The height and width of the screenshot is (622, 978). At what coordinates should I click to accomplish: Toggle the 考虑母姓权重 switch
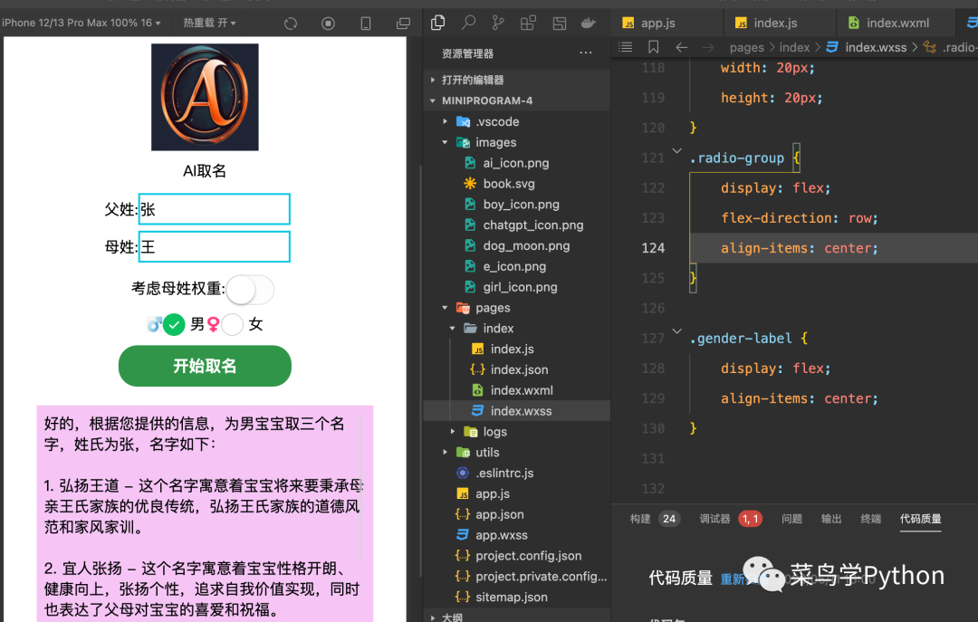[249, 290]
